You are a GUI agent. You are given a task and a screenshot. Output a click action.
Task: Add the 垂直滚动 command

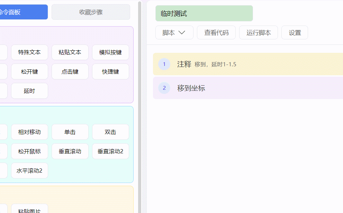70,151
